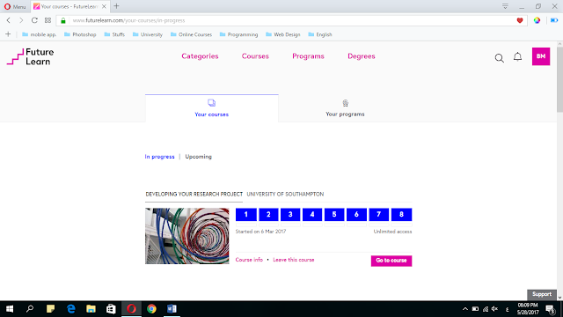Open the BM profile avatar

(x=541, y=56)
